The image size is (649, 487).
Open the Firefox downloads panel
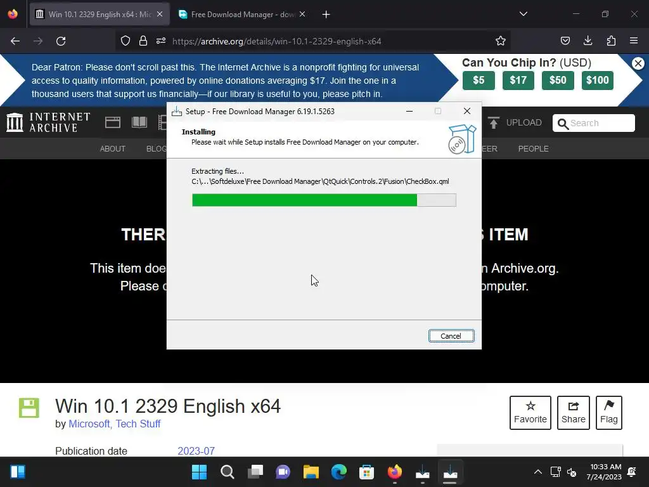coord(588,41)
